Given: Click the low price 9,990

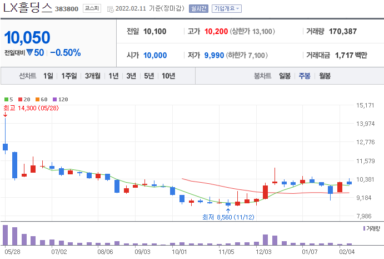Looking at the screenshot, I should coord(214,55).
